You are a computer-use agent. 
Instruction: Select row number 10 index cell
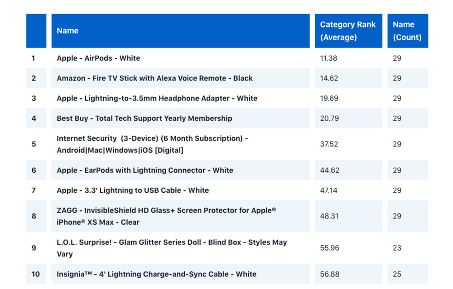36,274
